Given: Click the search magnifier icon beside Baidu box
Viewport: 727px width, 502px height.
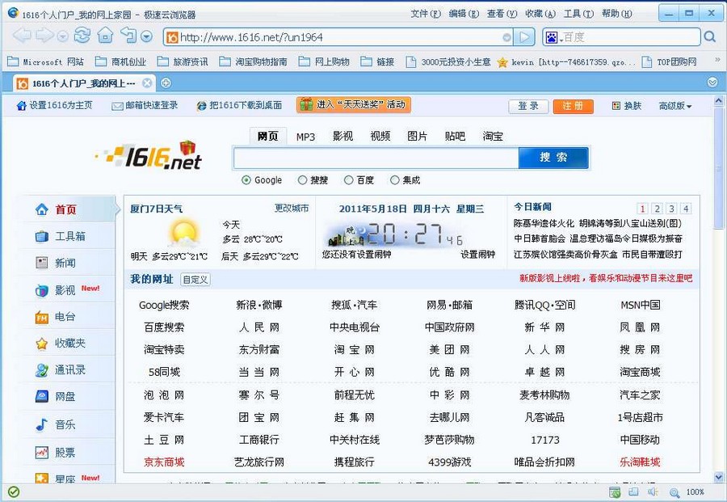Looking at the screenshot, I should pos(709,36).
